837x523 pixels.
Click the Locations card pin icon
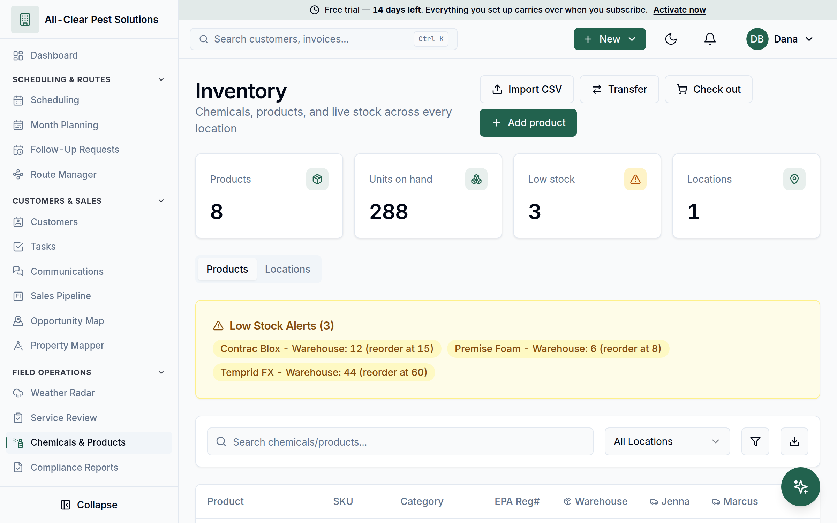tap(794, 179)
